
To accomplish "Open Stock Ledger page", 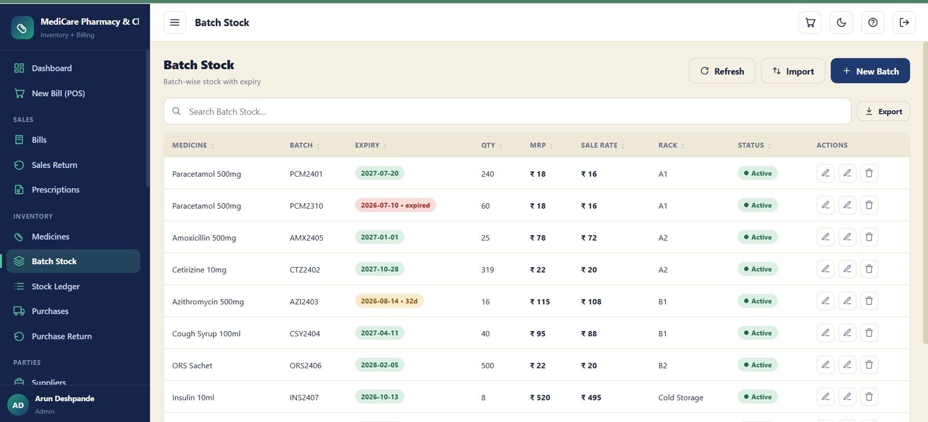I will 73,286.
